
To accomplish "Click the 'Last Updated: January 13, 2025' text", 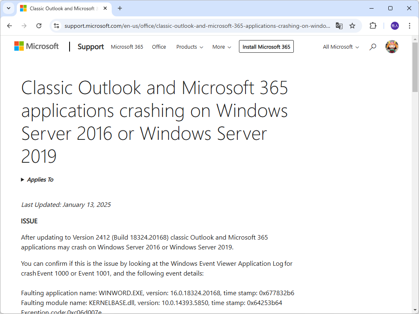I will [x=66, y=205].
